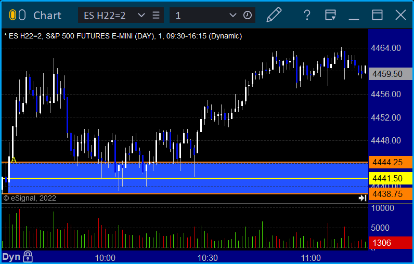This screenshot has height=264, width=414.
Task: Click the 4438.75 orange price label
Action: 391,194
